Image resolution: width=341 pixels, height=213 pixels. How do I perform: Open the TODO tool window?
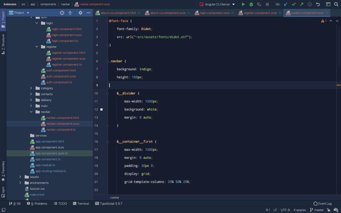pyautogui.click(x=60, y=204)
